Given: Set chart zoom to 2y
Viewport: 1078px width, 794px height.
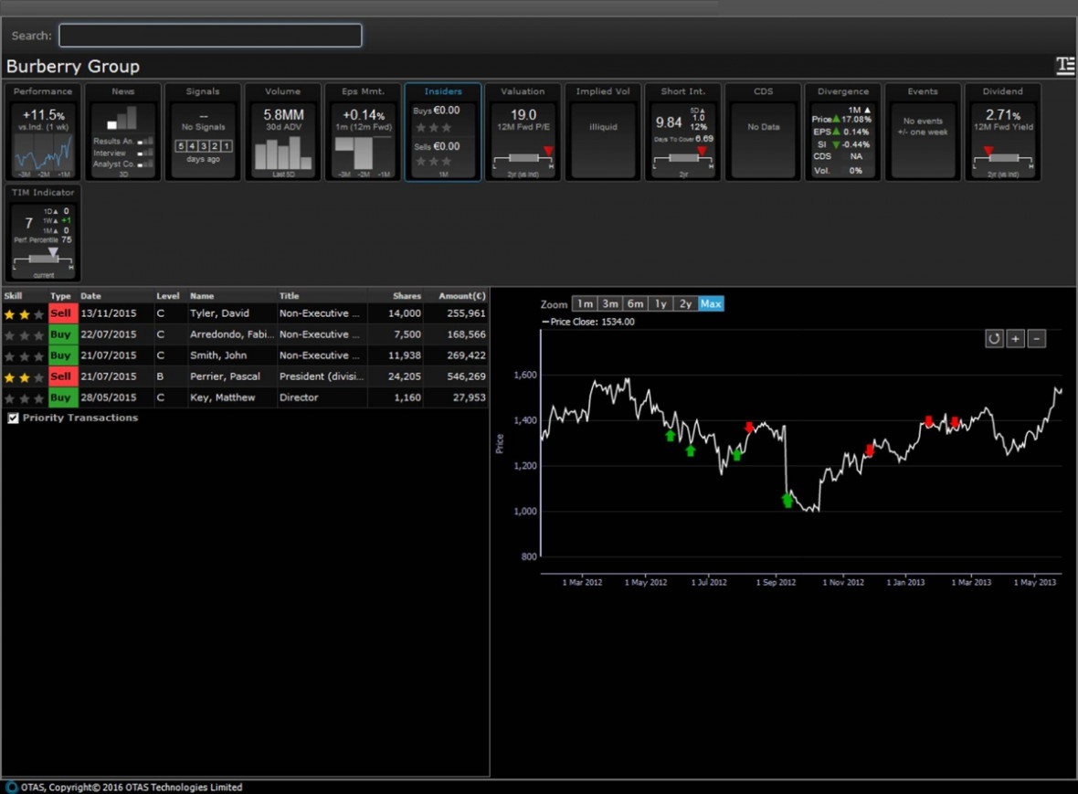Looking at the screenshot, I should (685, 304).
